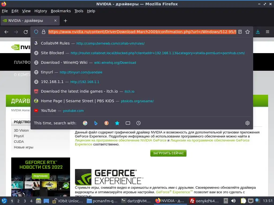Open the Firefox hamburger menu

[x=268, y=32]
